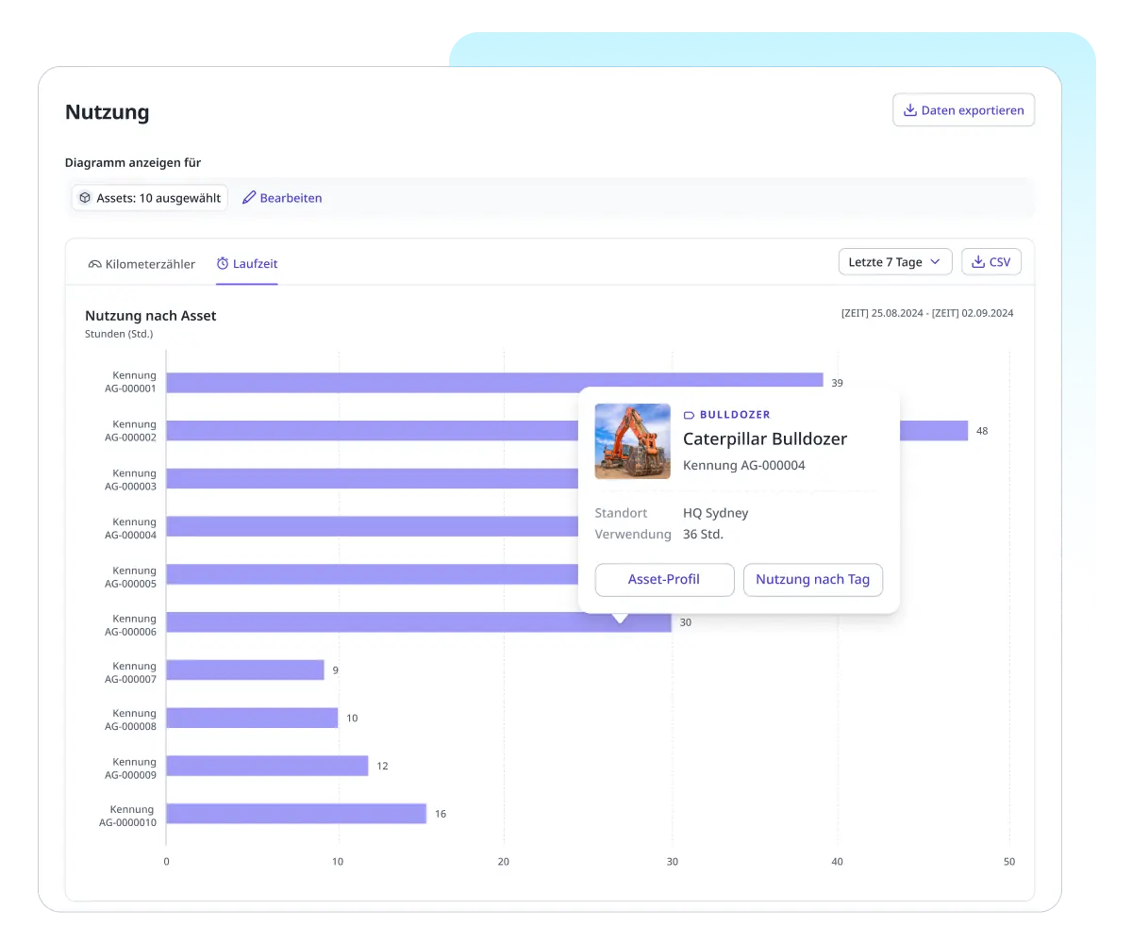Click the AG-0000010 bar showing 16

point(296,814)
